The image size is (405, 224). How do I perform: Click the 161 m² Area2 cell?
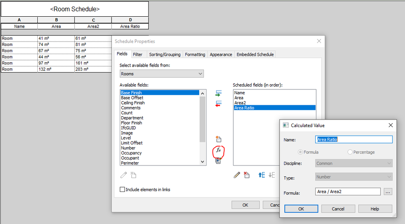pos(93,63)
